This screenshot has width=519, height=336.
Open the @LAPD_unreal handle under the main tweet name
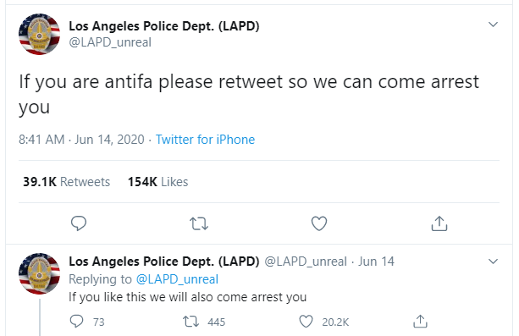pyautogui.click(x=110, y=42)
